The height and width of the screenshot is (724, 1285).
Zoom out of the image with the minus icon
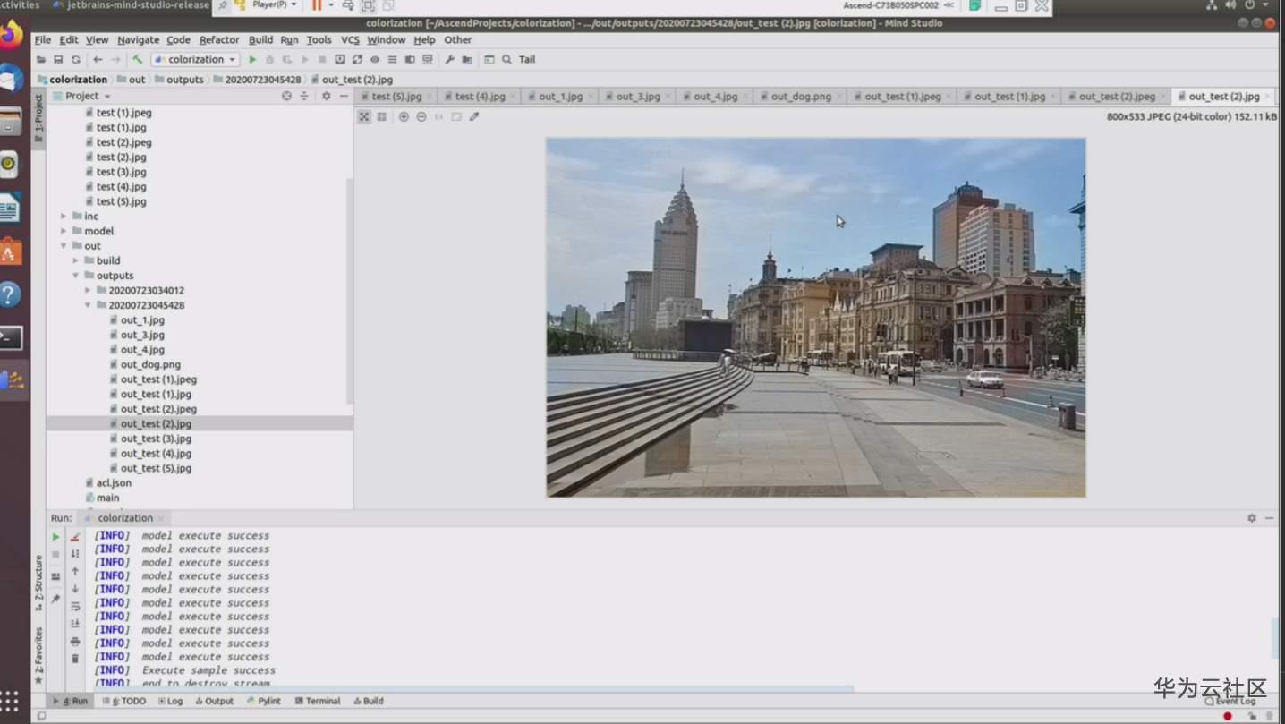[421, 117]
